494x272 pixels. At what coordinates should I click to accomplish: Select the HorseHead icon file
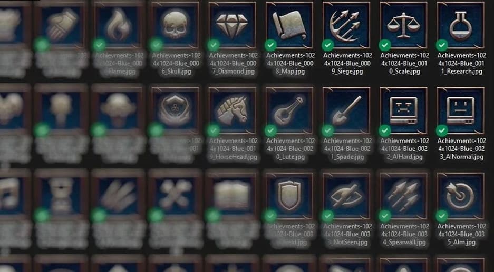click(232, 110)
